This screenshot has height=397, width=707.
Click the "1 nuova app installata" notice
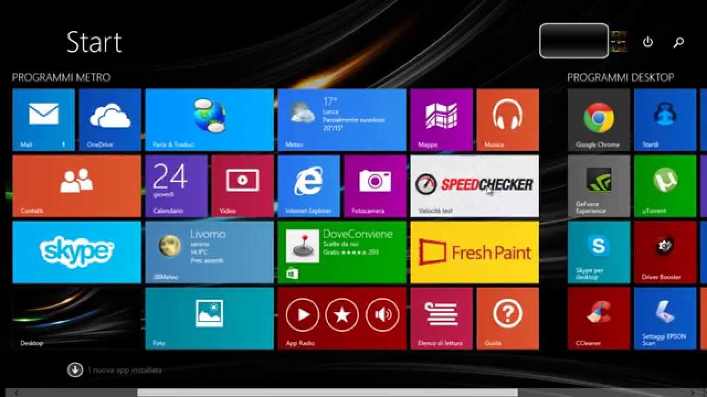click(125, 371)
